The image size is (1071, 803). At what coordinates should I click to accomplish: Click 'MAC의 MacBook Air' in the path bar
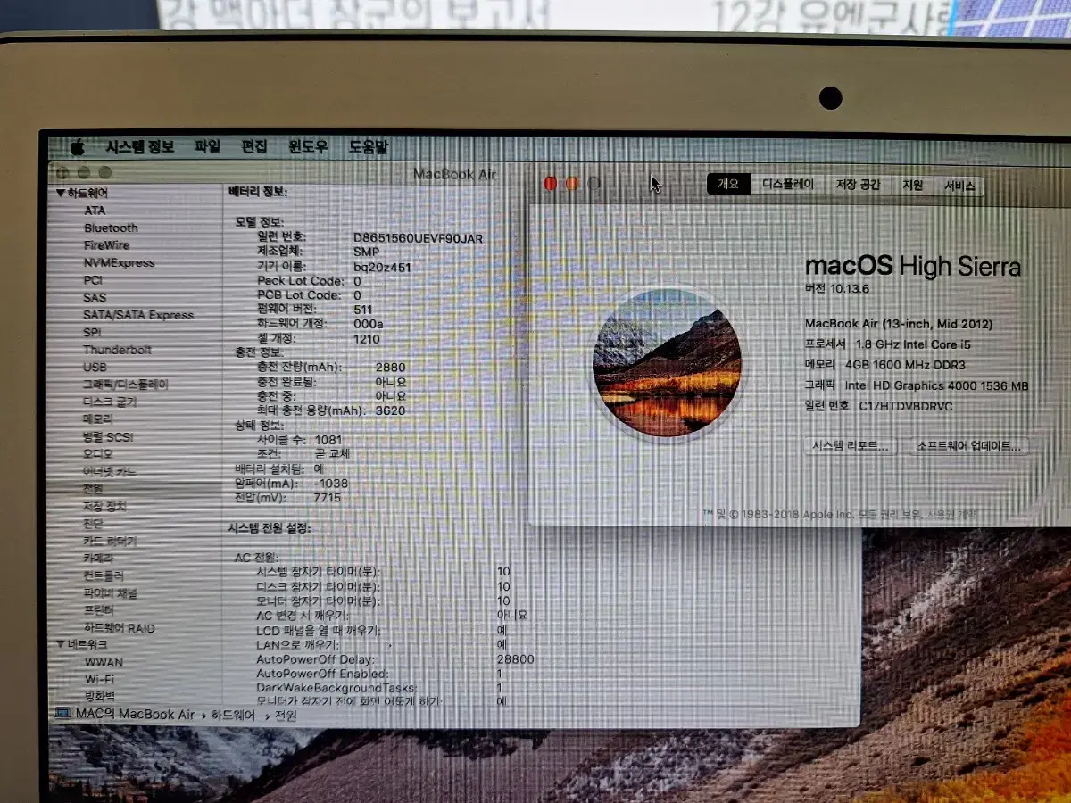coord(135,715)
